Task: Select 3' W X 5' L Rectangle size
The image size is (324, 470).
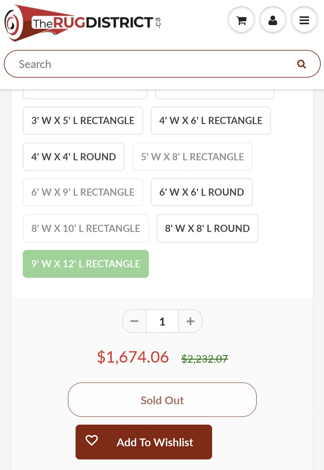Action: click(83, 120)
